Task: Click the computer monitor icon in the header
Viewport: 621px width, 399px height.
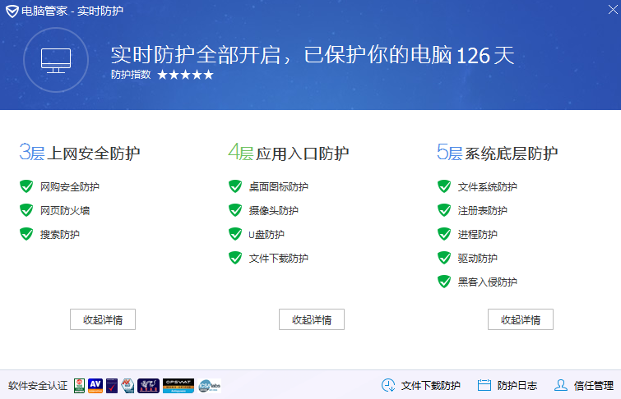Action: (x=56, y=60)
